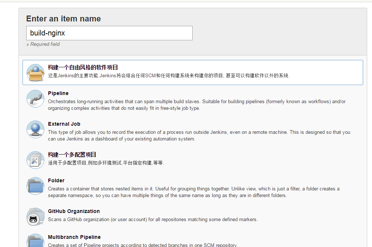This screenshot has height=247, width=372.
Task: Click the Pipeline pipe icon
Action: (35, 99)
